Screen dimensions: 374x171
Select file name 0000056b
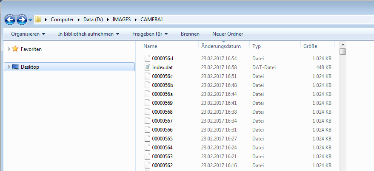pyautogui.click(x=163, y=85)
